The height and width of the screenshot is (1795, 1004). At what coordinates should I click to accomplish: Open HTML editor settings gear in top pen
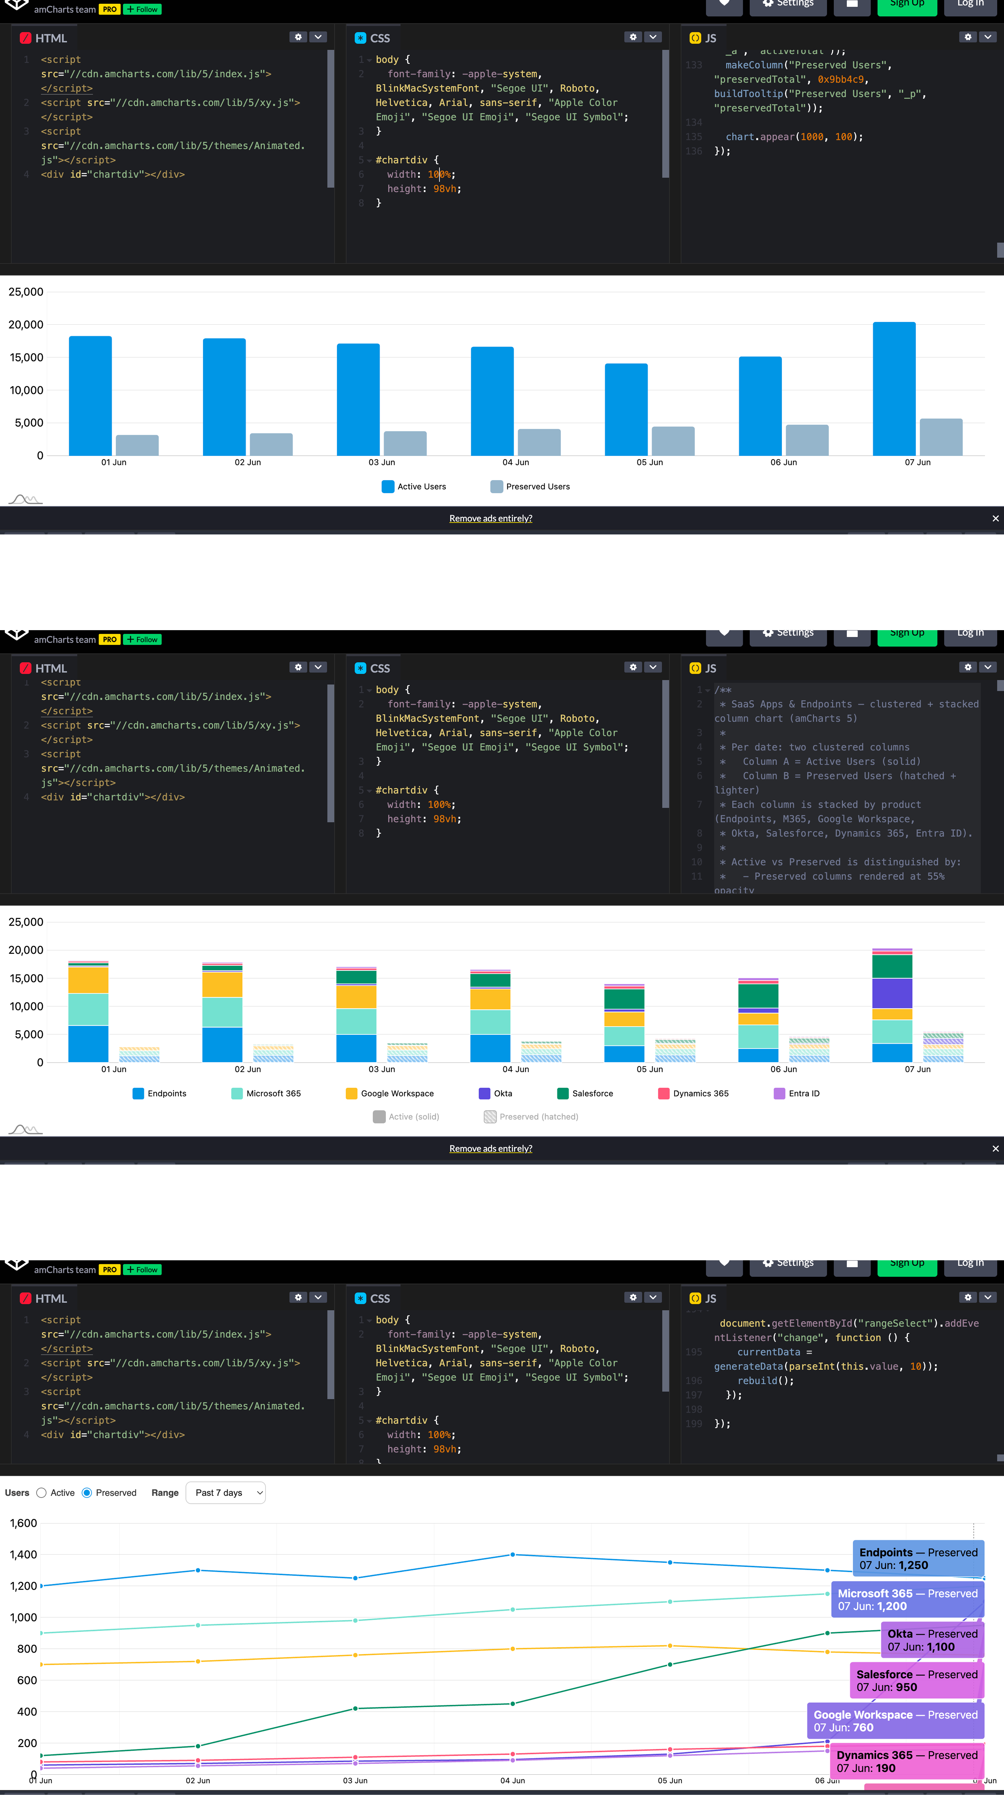(x=298, y=37)
